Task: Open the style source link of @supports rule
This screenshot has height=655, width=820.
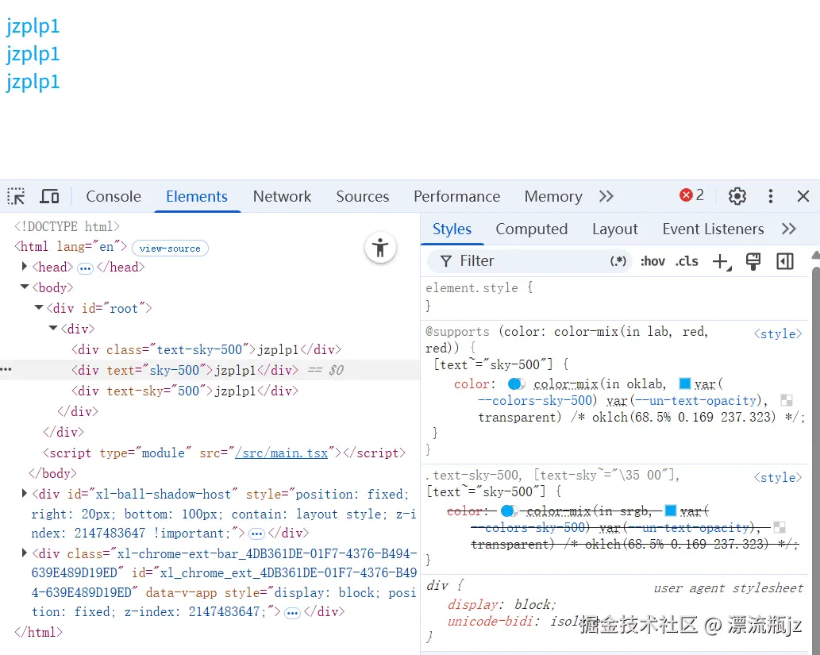Action: click(778, 333)
